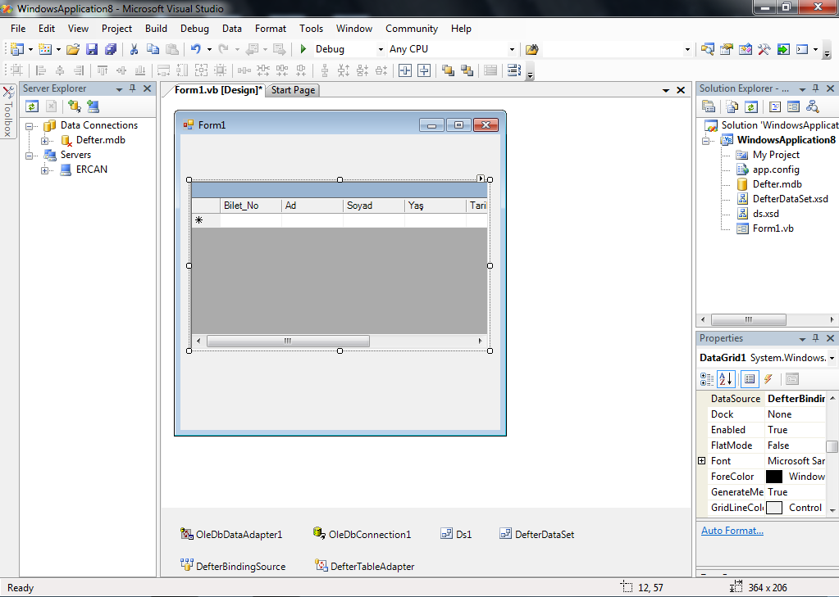
Task: Center the control vertically in the form
Action: coord(424,70)
